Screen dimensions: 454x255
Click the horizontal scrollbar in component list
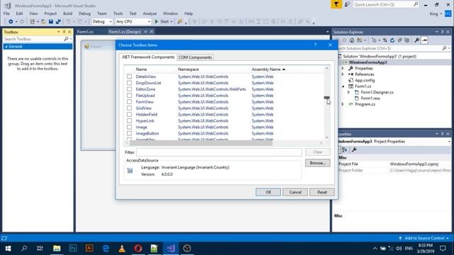coord(201,143)
